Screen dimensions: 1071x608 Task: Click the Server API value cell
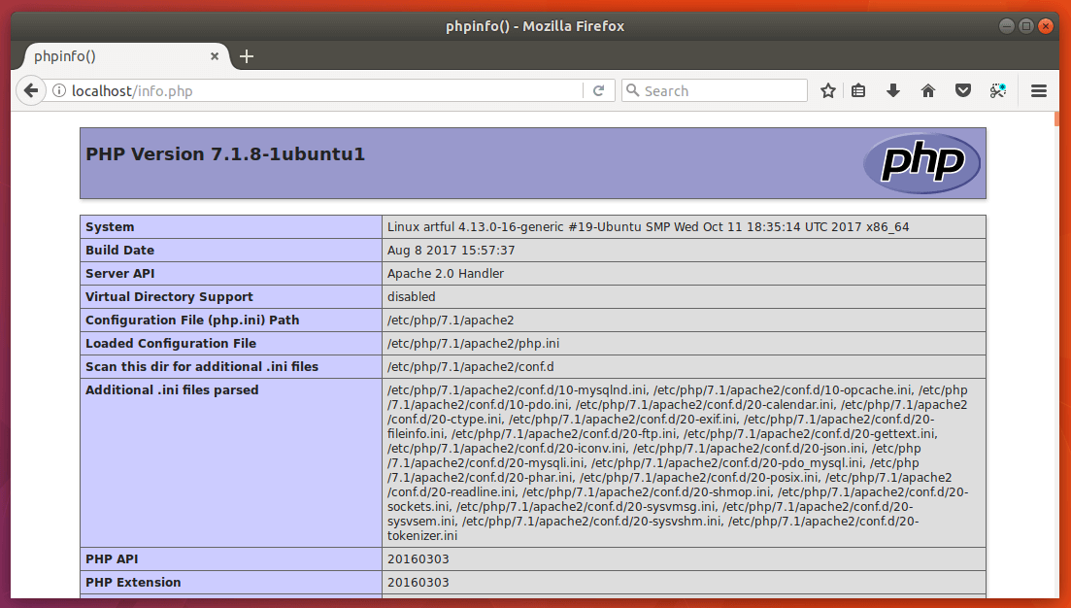click(445, 273)
